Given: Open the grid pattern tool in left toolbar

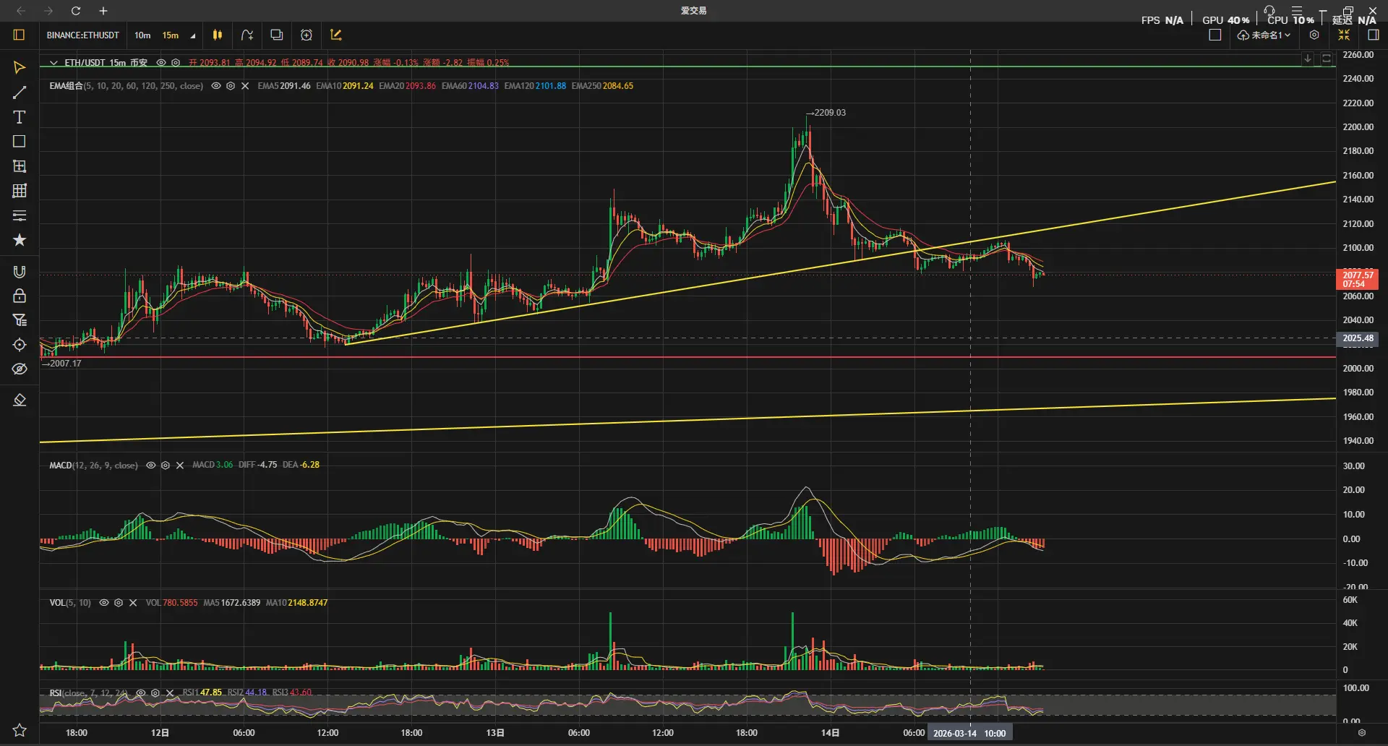Looking at the screenshot, I should click(x=20, y=191).
